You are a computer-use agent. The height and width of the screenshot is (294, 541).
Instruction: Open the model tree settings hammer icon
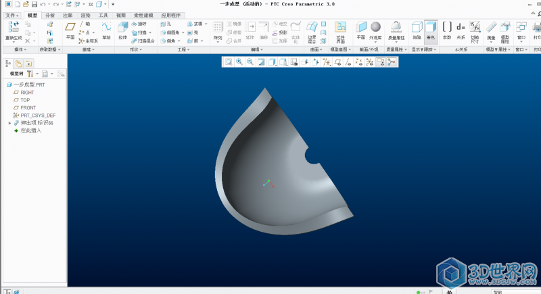coord(30,74)
